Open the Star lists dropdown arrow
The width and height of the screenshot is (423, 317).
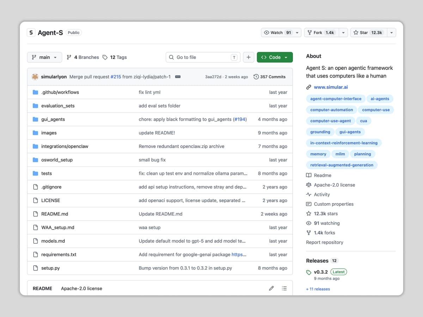pos(392,32)
